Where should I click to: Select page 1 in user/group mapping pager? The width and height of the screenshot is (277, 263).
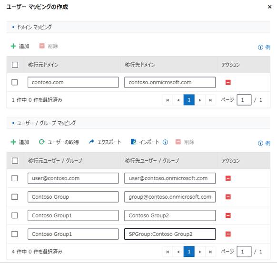tap(189, 252)
